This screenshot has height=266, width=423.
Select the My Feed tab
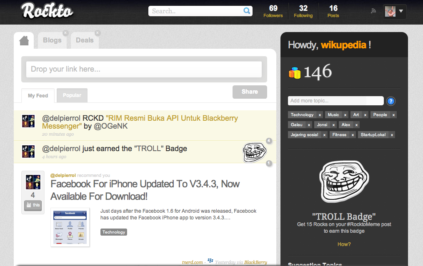(x=38, y=96)
